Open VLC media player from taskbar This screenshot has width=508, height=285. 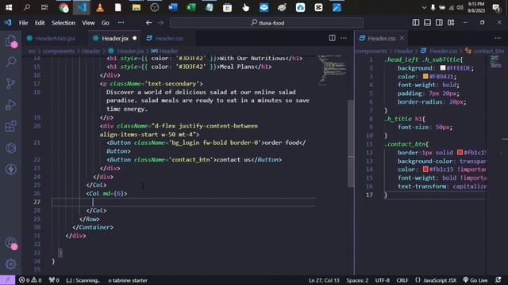tap(100, 7)
